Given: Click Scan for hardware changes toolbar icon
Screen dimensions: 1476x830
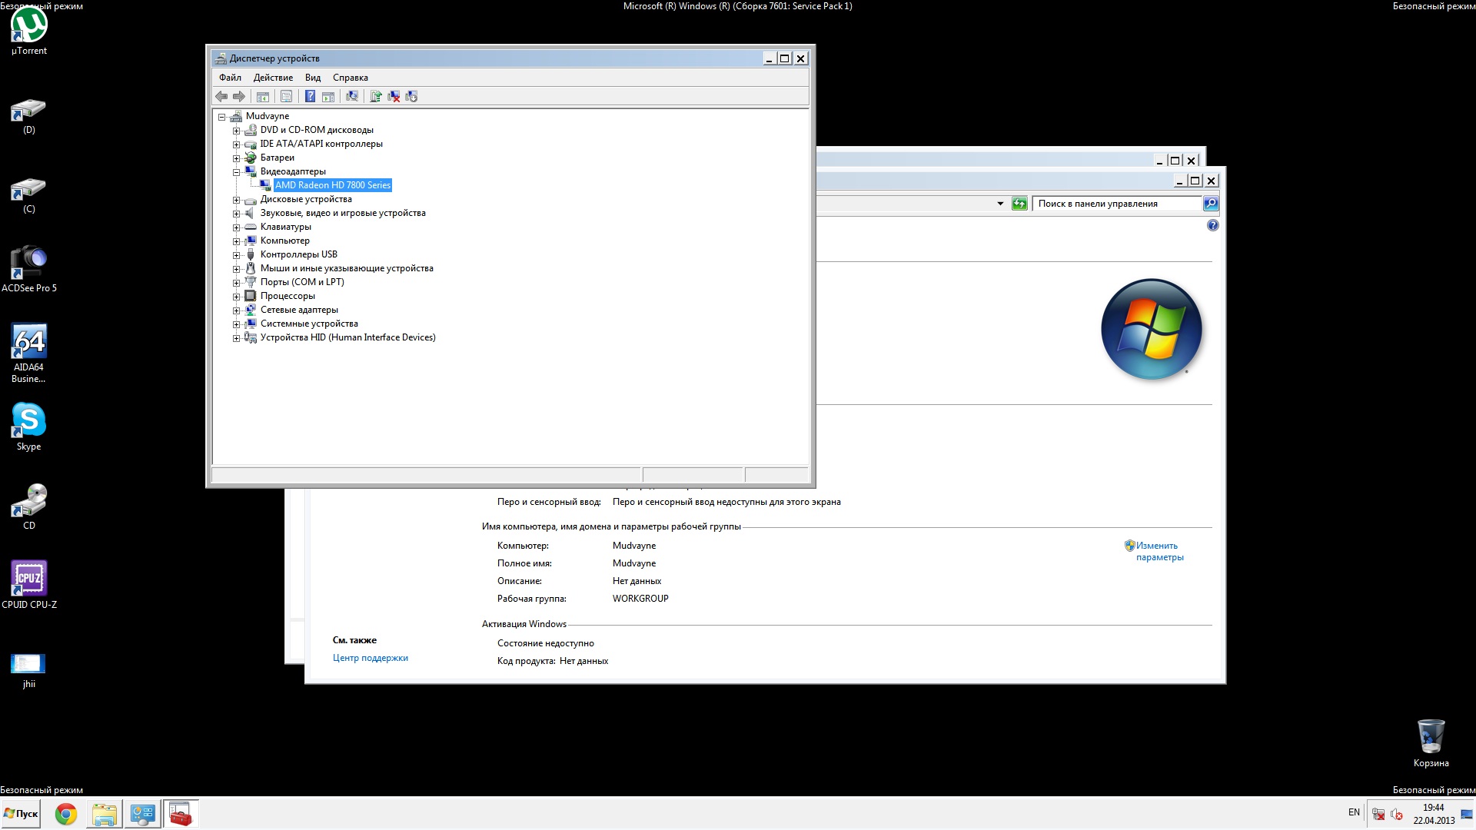Looking at the screenshot, I should point(352,97).
